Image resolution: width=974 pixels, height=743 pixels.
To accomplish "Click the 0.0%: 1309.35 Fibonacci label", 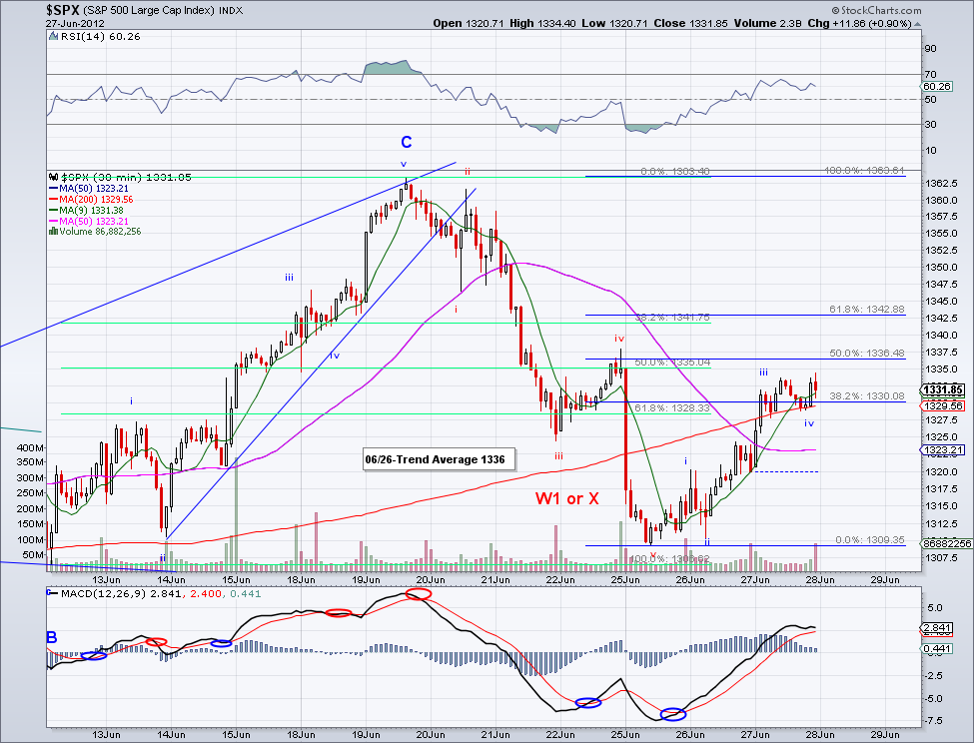I will [870, 540].
